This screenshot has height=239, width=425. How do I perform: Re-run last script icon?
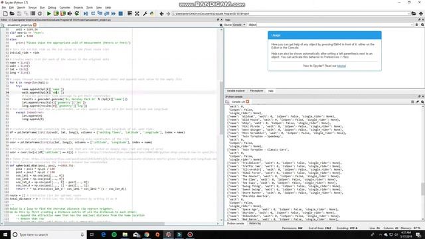click(x=77, y=13)
